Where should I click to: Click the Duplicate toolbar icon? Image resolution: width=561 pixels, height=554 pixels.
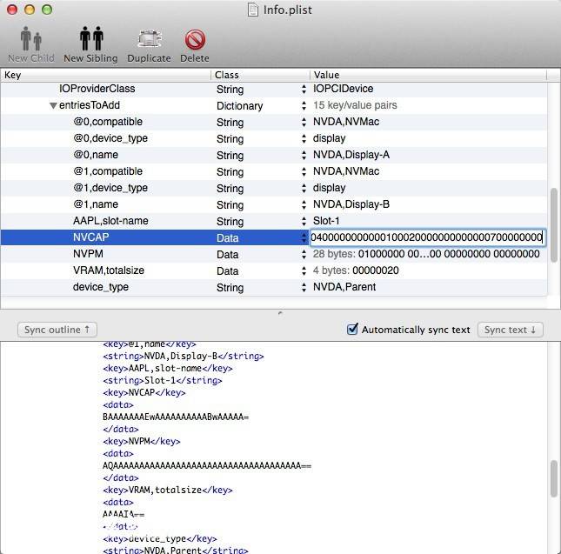[x=149, y=40]
